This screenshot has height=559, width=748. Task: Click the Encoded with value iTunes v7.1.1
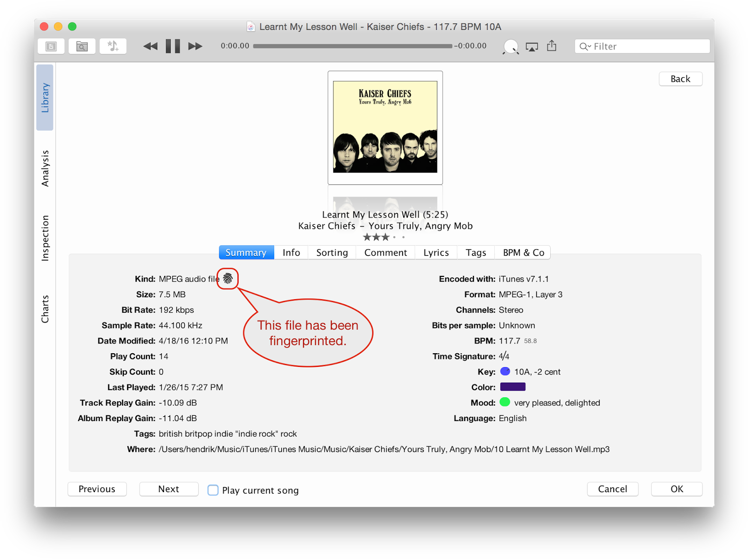point(524,279)
